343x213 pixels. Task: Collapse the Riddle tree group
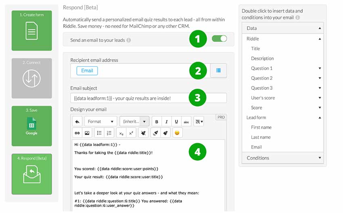(x=320, y=39)
